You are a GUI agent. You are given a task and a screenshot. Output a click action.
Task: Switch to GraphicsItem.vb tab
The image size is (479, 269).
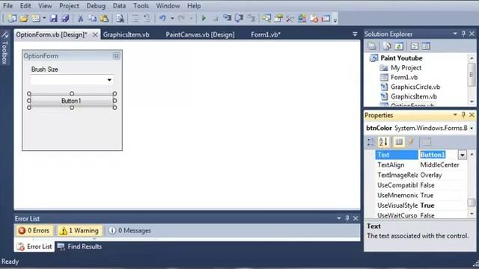click(x=126, y=35)
